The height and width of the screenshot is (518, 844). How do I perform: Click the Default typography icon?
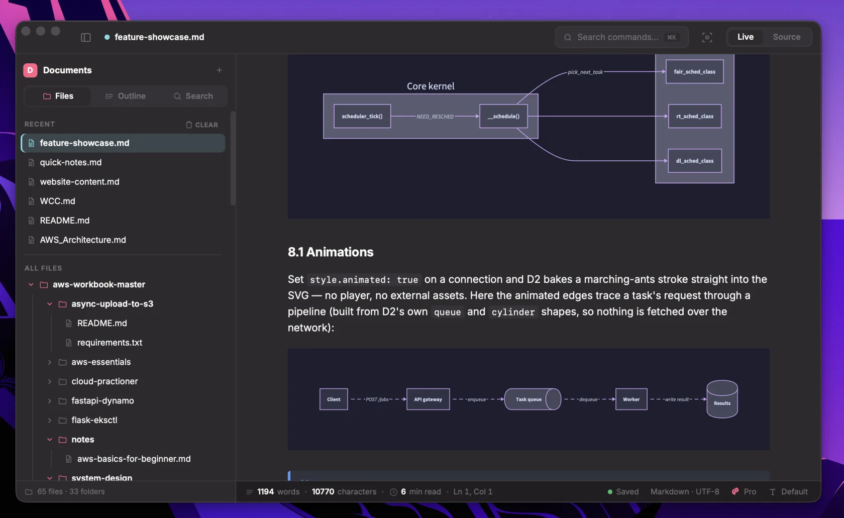coord(773,492)
